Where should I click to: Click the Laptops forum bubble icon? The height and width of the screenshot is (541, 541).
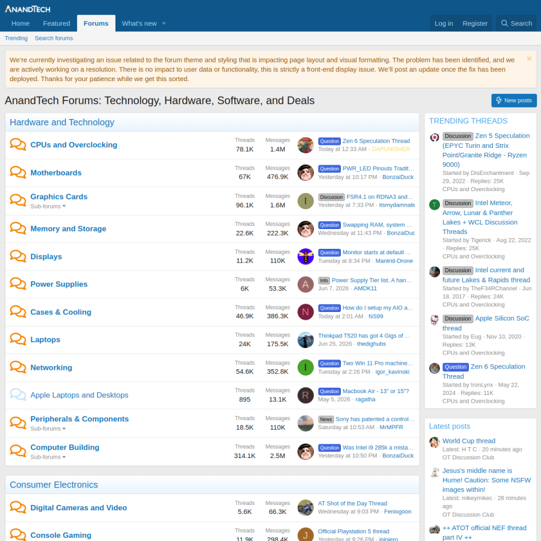(x=18, y=340)
